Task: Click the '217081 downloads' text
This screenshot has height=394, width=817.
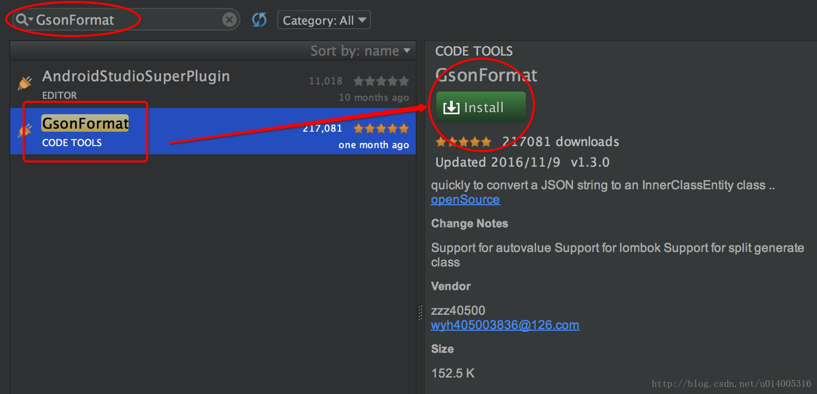Action: click(561, 142)
